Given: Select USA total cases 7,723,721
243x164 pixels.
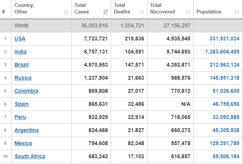Looking at the screenshot, I should pos(96,38).
